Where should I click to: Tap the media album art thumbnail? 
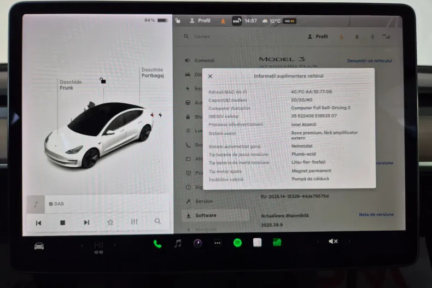tap(36, 204)
